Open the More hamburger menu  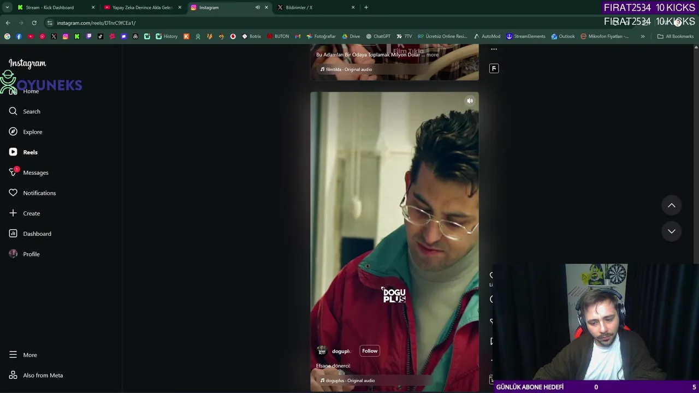23,355
